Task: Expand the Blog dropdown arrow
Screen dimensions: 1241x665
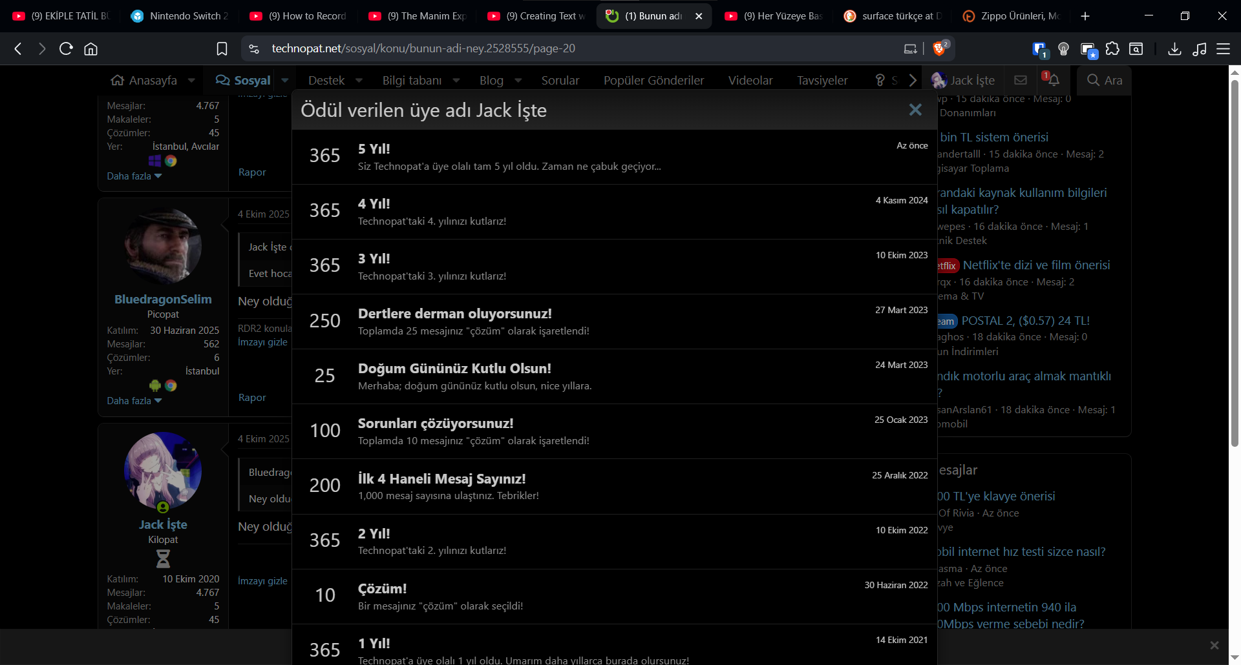Action: tap(518, 80)
